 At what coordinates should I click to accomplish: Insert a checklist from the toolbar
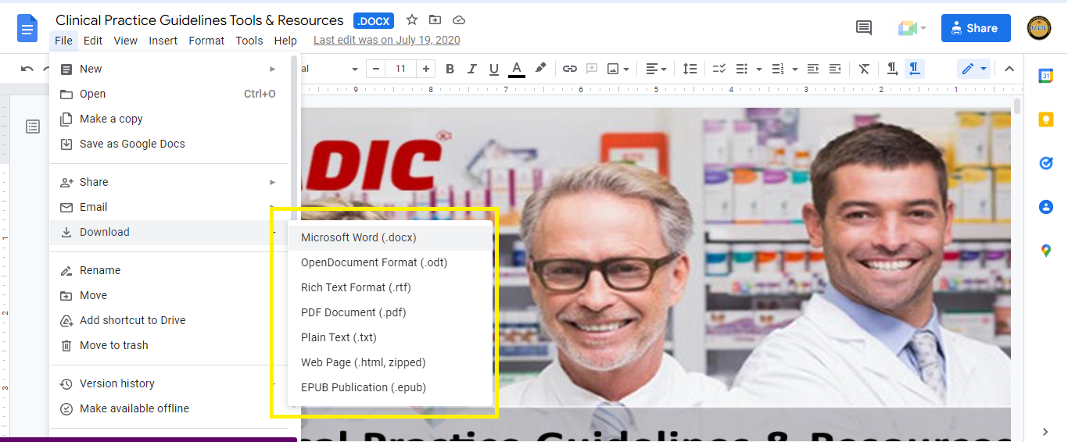click(720, 69)
